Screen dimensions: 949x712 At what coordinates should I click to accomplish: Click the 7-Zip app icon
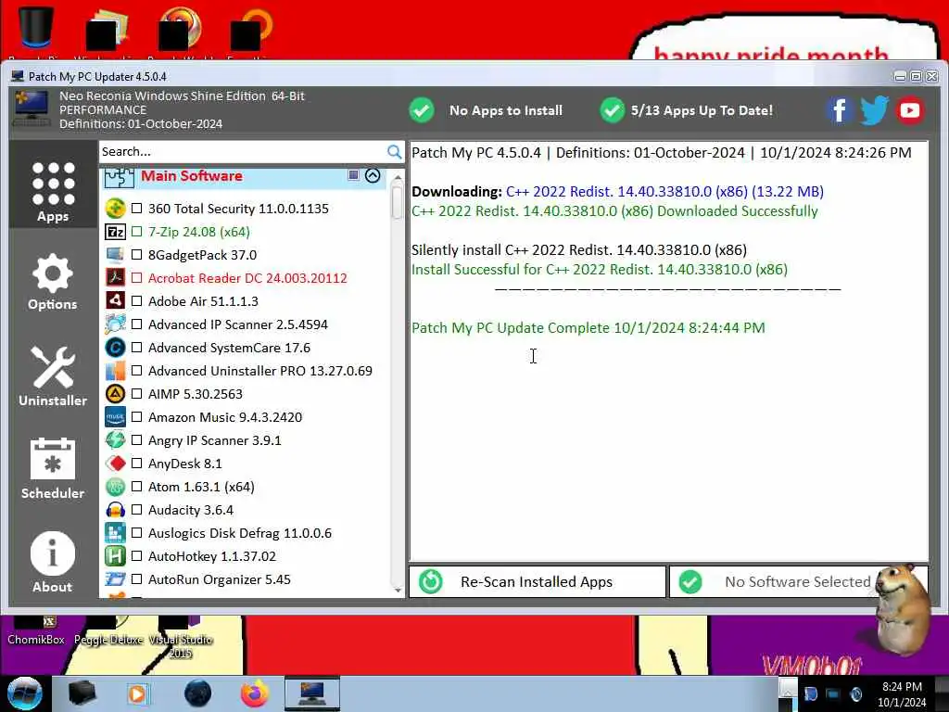tap(115, 231)
